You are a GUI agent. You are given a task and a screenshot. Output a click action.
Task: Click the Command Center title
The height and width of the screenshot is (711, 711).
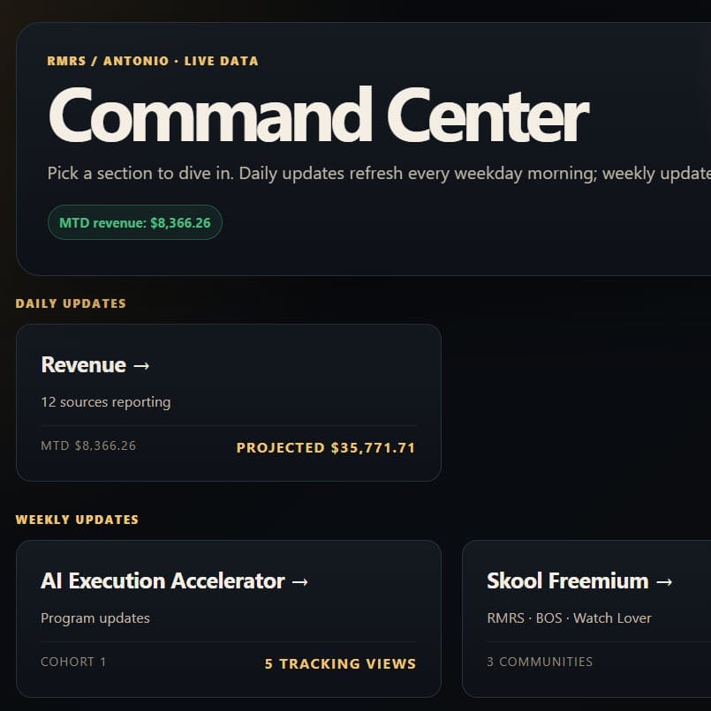point(319,115)
